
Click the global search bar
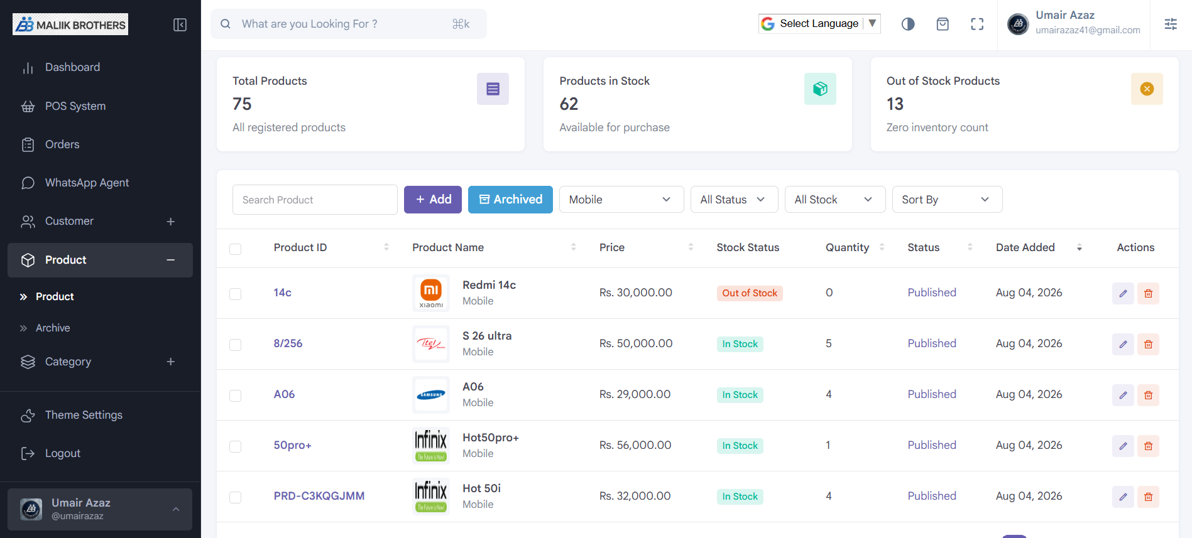click(x=349, y=24)
